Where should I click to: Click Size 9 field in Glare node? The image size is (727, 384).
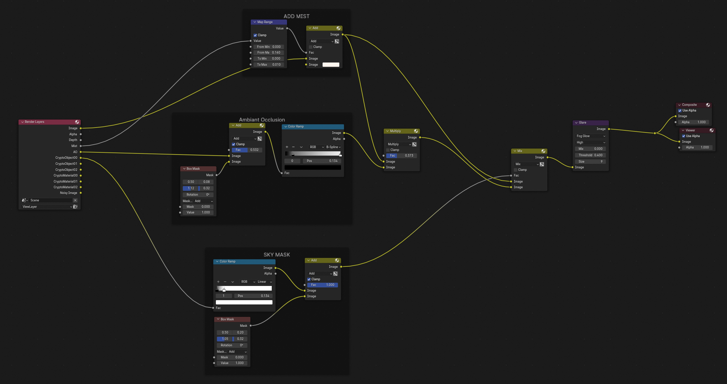coord(590,162)
